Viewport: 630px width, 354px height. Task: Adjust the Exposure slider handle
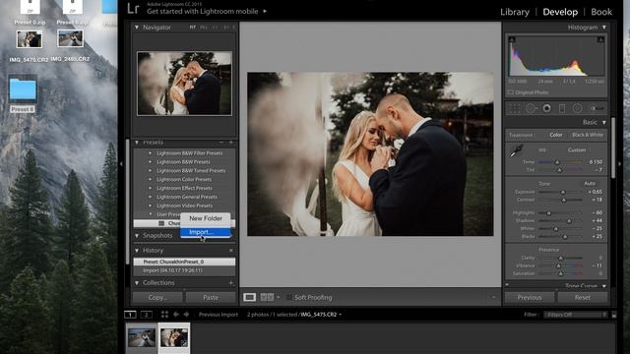[x=563, y=193]
